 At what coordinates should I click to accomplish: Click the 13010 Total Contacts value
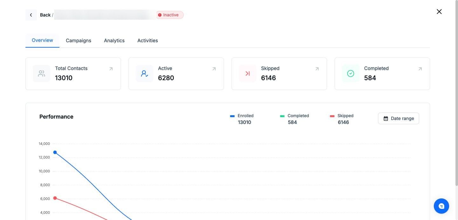[64, 78]
